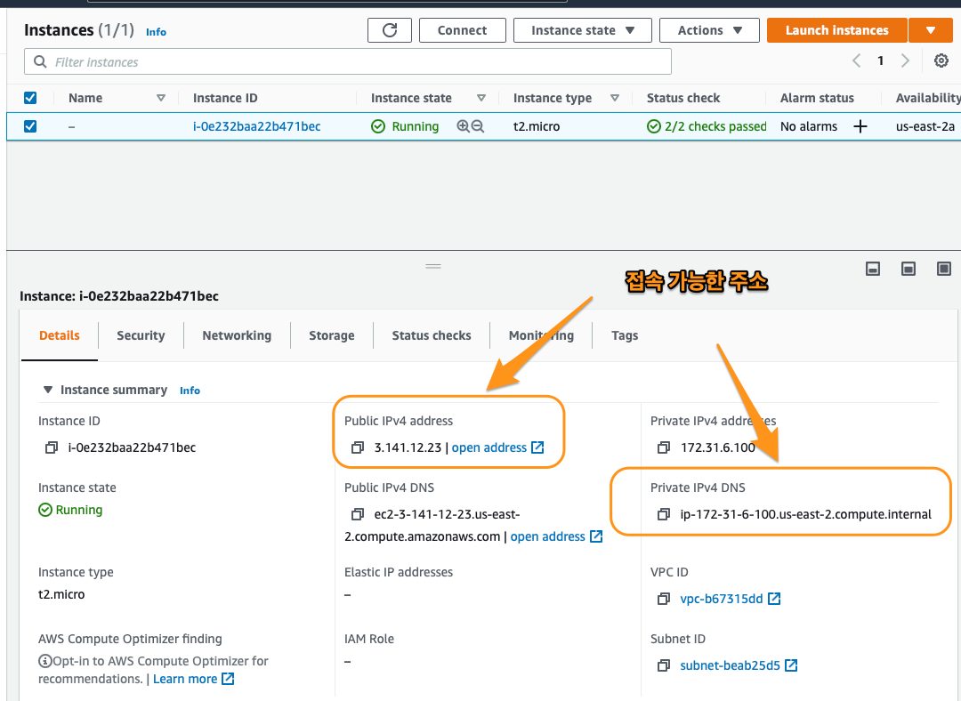This screenshot has width=961, height=701.
Task: Copy the Public IPv4 address 3.141.12.23
Action: (x=358, y=447)
